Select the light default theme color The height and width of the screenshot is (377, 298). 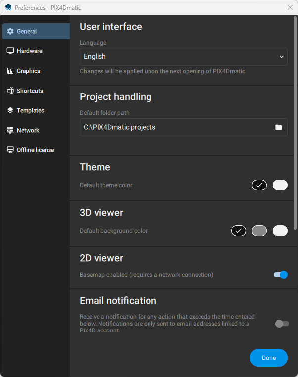pos(280,185)
